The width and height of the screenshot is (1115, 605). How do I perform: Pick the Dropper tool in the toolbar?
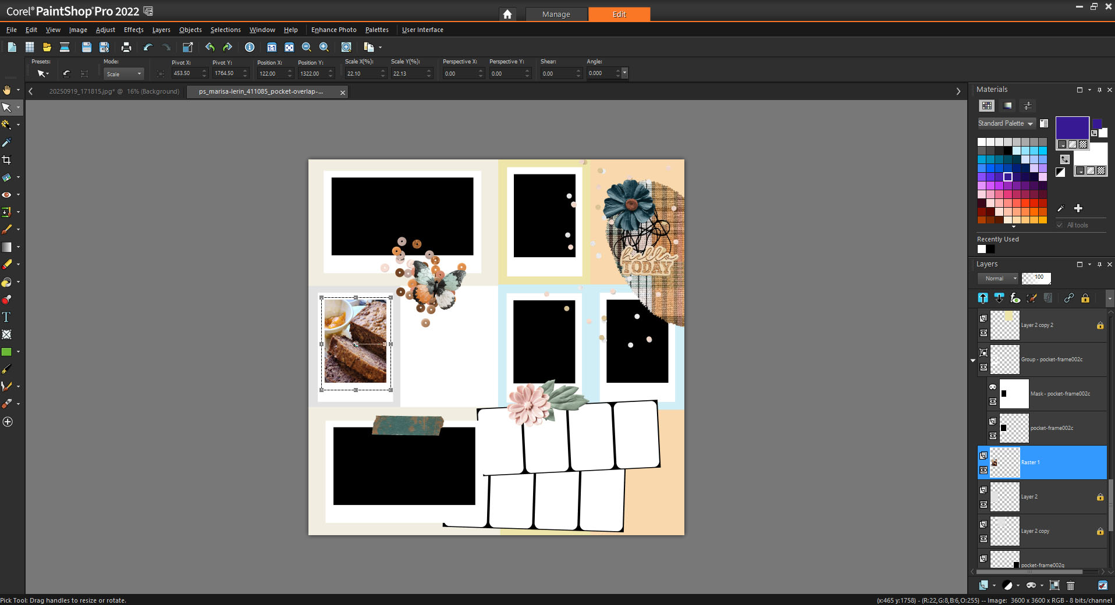coord(7,143)
